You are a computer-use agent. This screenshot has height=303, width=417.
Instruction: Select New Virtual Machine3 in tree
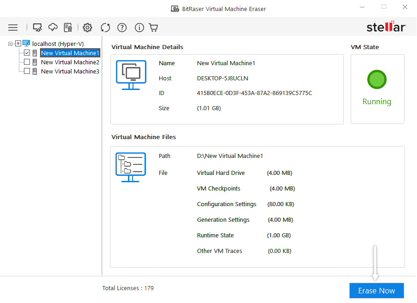70,72
